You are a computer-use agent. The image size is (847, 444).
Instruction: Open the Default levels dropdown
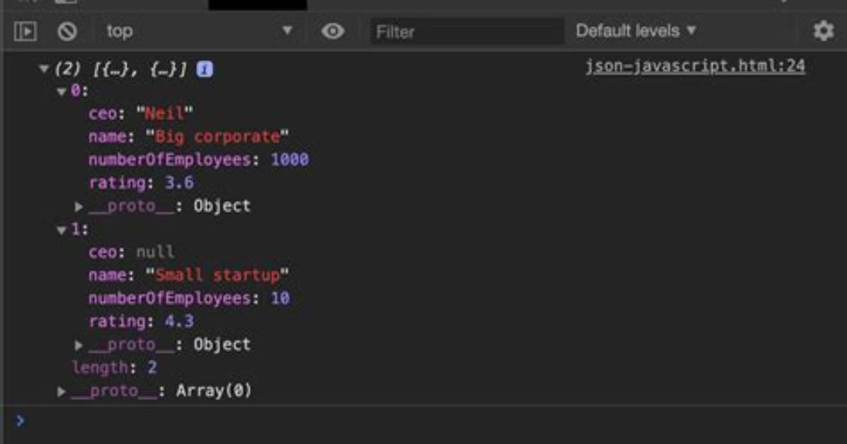636,30
